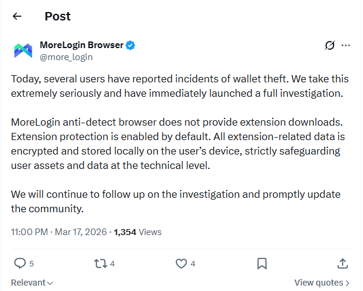Click the Grok explain icon
This screenshot has height=291, width=363.
[x=329, y=46]
